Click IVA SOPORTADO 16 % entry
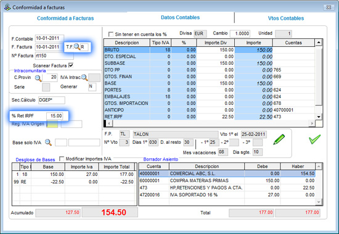Viewport: 339px width, 234px height. tap(227, 194)
